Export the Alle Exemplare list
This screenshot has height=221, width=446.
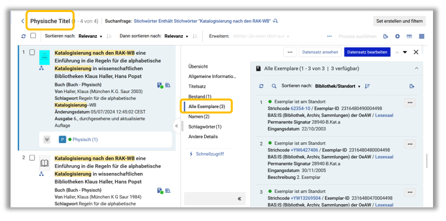point(412,86)
